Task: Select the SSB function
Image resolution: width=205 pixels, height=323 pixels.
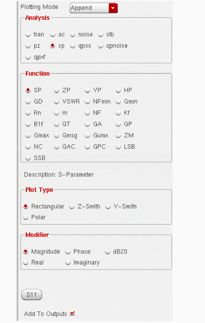Action: click(x=29, y=158)
